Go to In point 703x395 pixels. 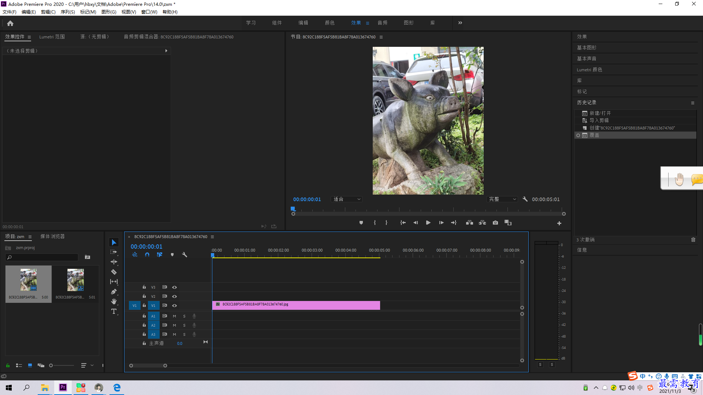click(403, 223)
